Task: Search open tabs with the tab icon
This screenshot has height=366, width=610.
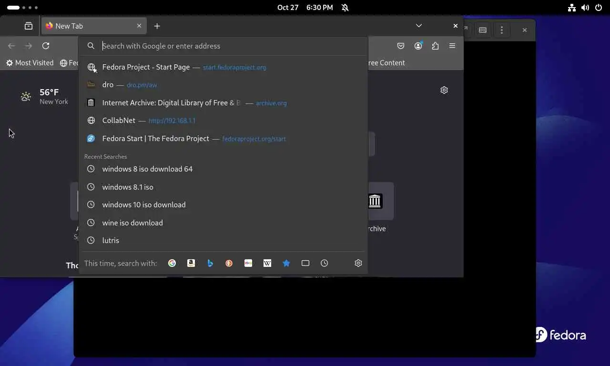Action: [305, 263]
